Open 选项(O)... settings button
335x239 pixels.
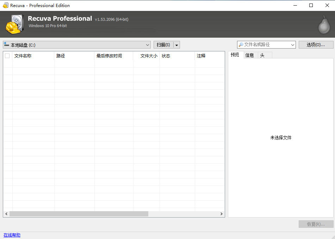coord(316,45)
